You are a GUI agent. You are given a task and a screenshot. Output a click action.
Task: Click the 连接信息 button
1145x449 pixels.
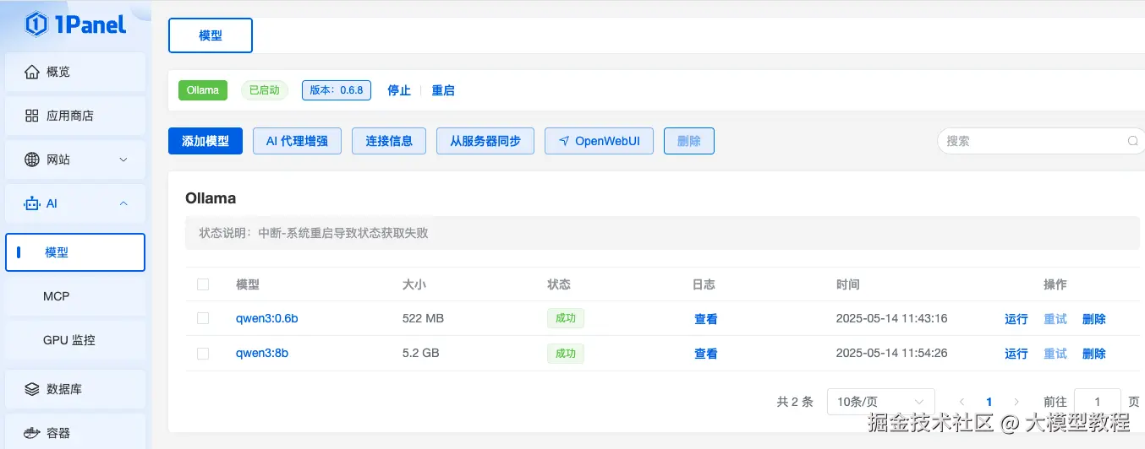tap(389, 141)
